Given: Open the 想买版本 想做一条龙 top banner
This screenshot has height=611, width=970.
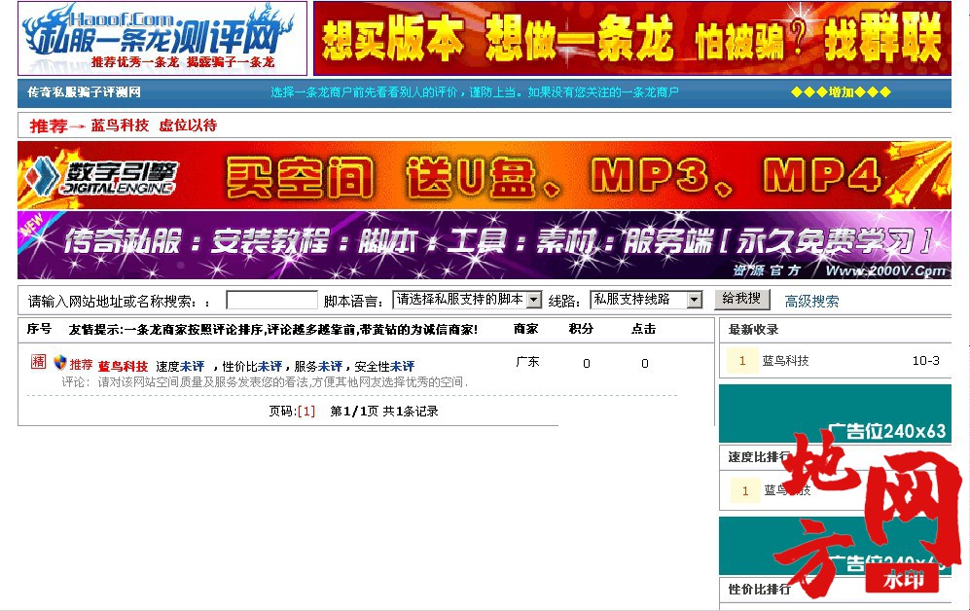Looking at the screenshot, I should (632, 38).
